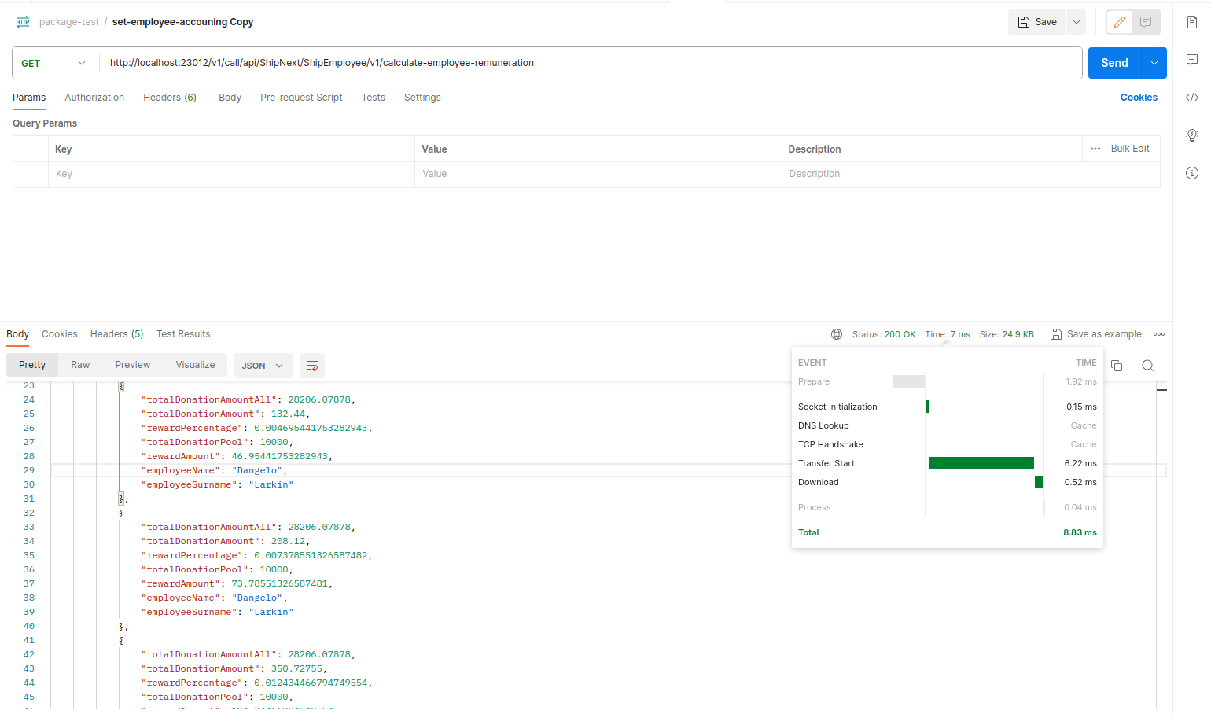Click rewardAmount value on line 28
The height and width of the screenshot is (714, 1211).
coord(280,457)
